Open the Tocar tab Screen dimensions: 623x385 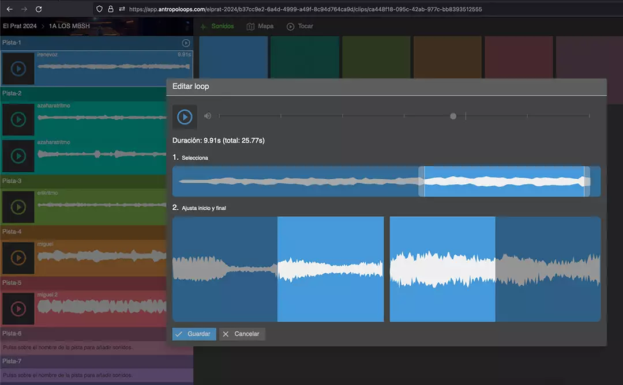point(300,27)
